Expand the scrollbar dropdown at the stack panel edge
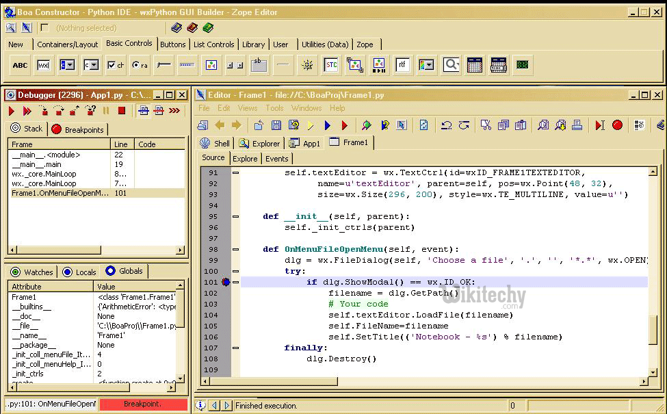This screenshot has height=414, width=667. pyautogui.click(x=181, y=251)
